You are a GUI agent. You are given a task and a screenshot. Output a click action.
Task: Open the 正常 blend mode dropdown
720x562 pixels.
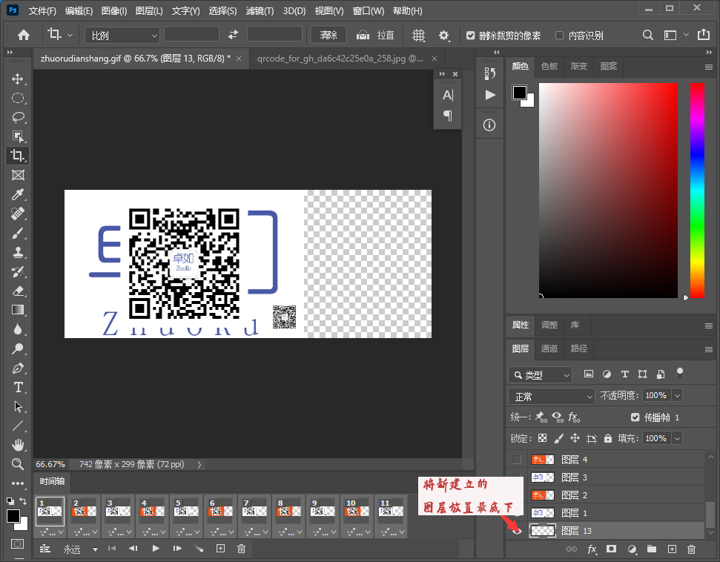(552, 396)
